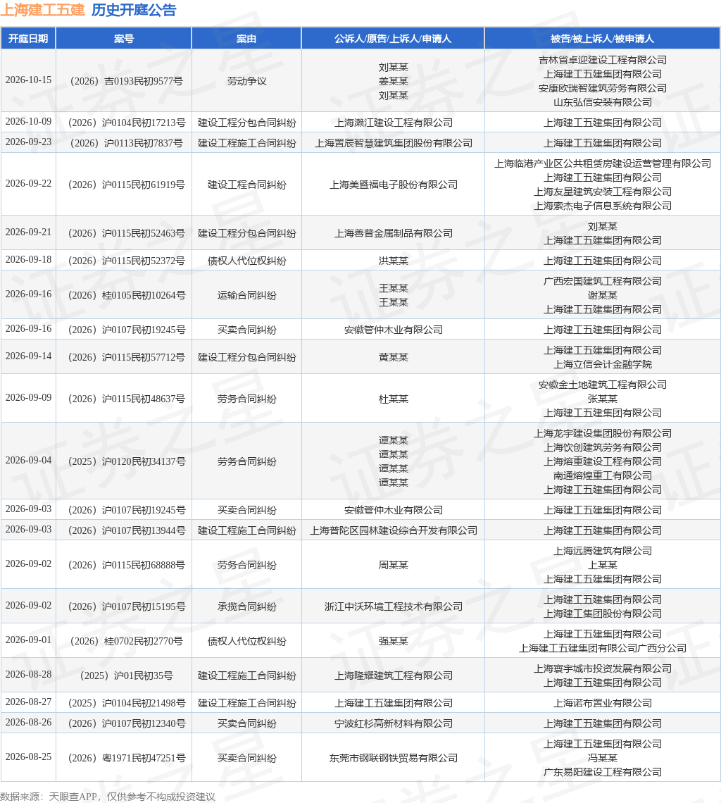Click plaintiff 上海置辰智慧建筑集团股份有限公司
This screenshot has height=803, width=721.
(394, 144)
